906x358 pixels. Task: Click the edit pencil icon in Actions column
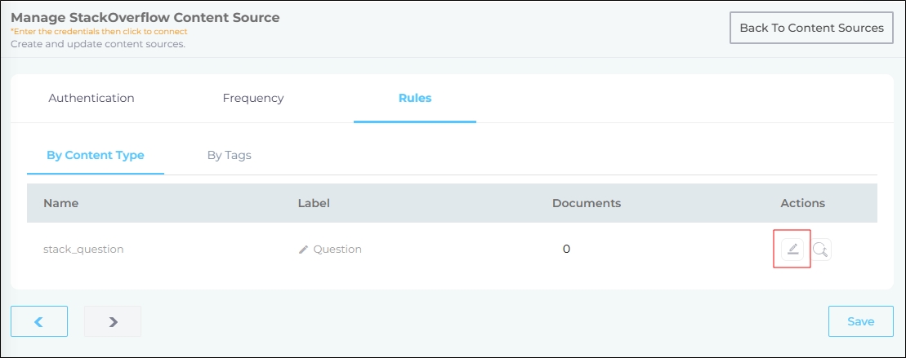click(792, 250)
